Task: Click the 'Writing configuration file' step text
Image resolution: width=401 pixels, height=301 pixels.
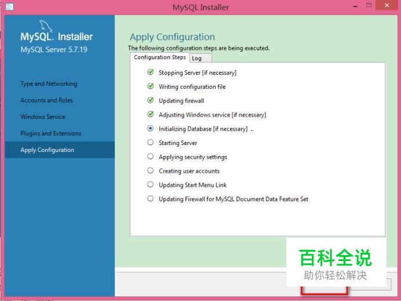Action: 192,87
